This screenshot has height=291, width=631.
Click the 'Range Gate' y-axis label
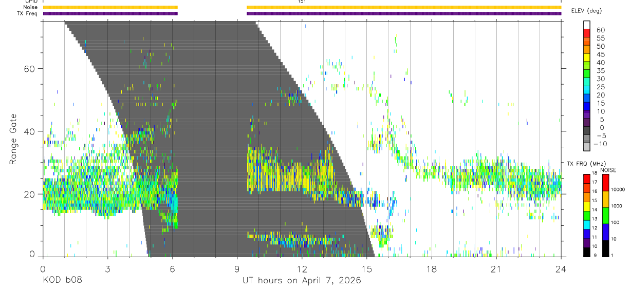13,139
